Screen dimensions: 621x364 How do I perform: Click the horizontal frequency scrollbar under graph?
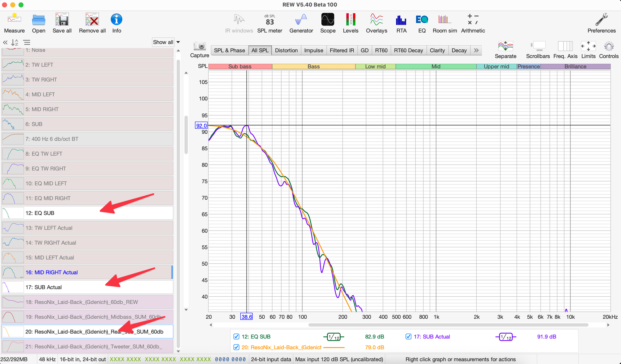pos(448,325)
